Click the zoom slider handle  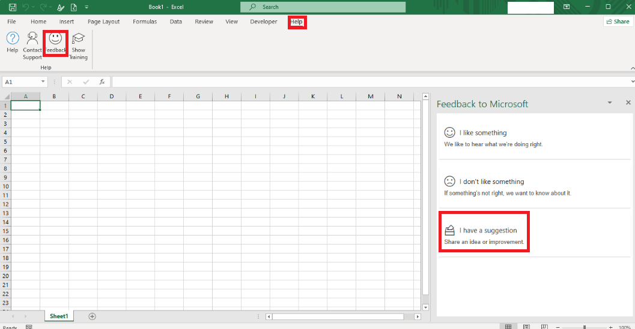(x=585, y=327)
